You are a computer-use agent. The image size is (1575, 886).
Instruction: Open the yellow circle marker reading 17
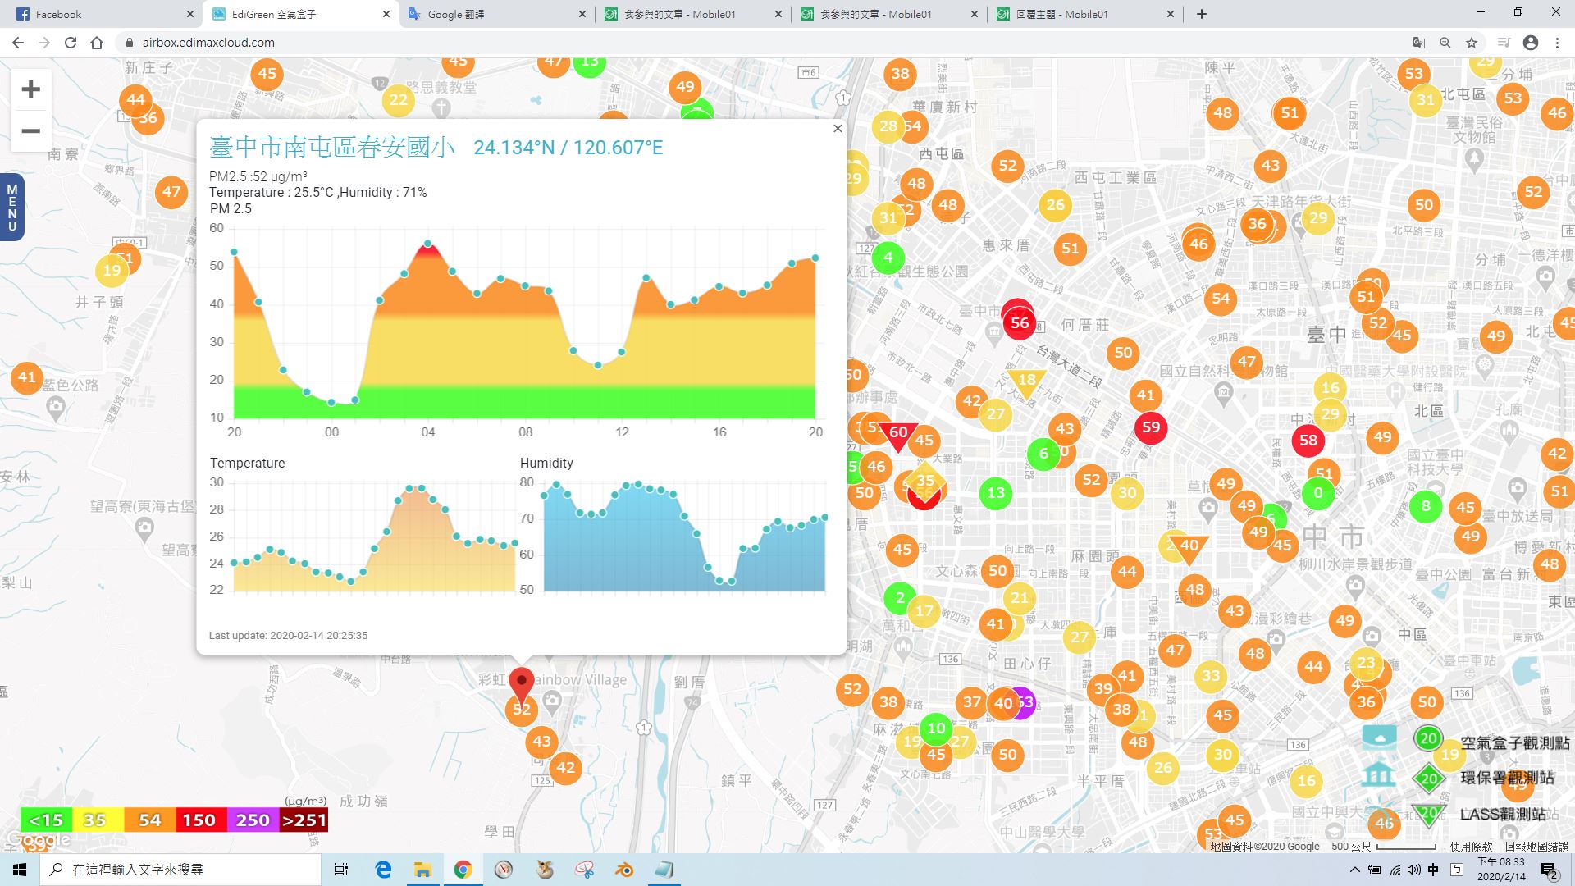click(924, 610)
